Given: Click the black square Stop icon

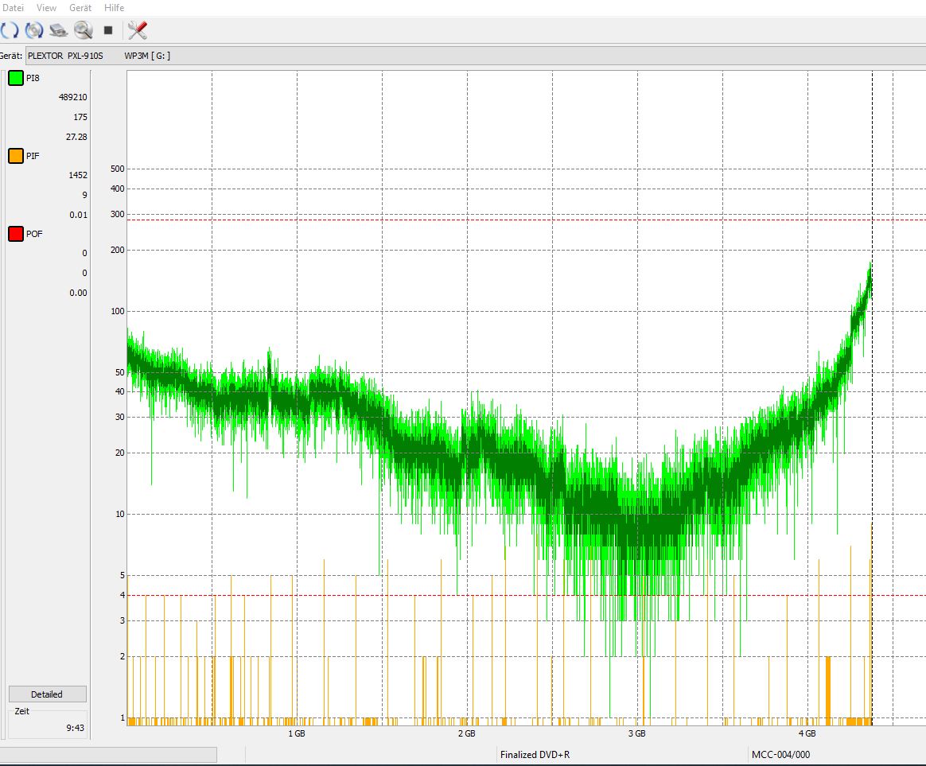Looking at the screenshot, I should (108, 30).
